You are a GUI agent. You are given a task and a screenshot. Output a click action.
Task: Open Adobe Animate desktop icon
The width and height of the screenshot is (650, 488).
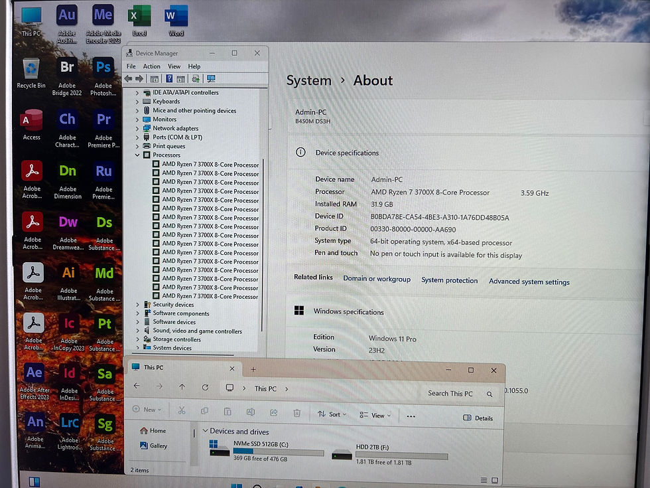35,431
